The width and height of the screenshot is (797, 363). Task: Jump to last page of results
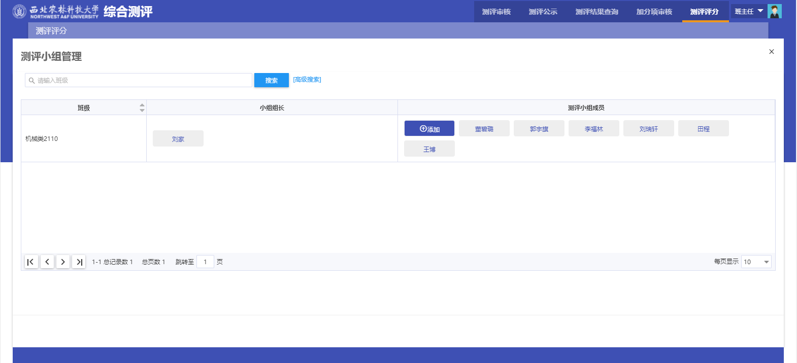point(79,262)
